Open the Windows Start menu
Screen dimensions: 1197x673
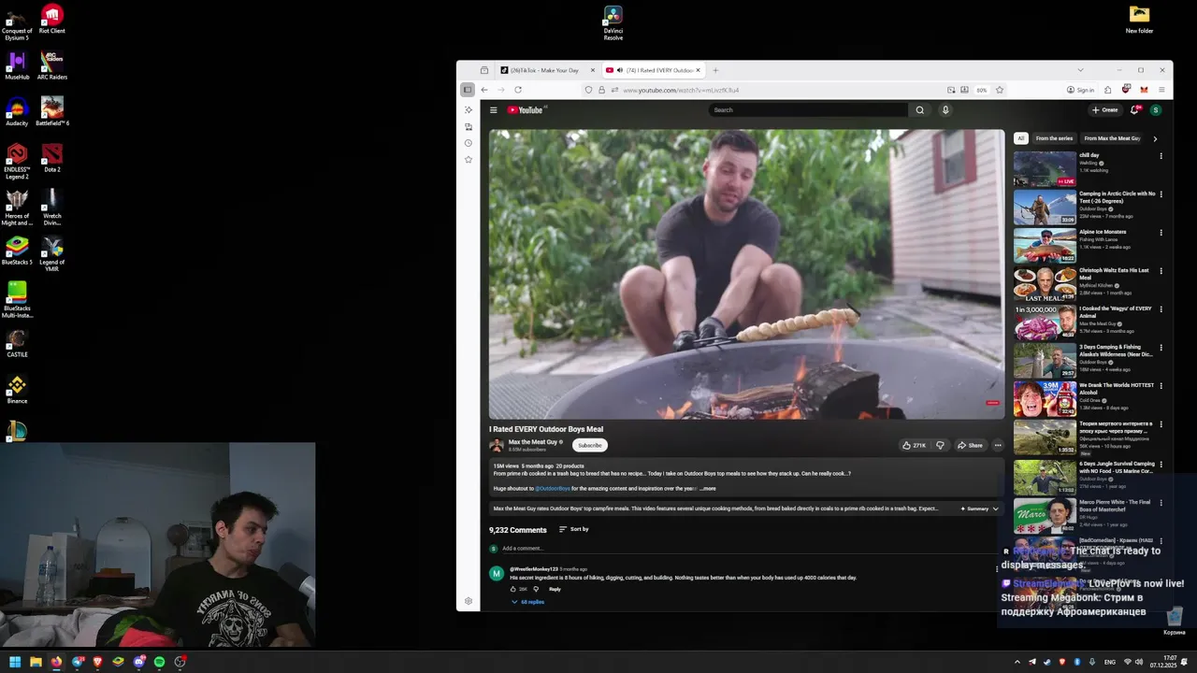pyautogui.click(x=15, y=662)
